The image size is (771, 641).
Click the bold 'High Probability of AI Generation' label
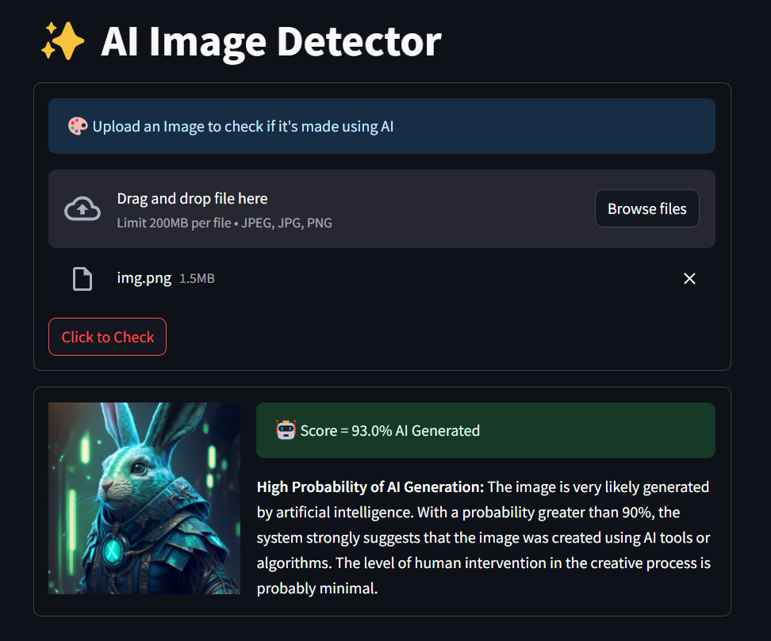coord(370,486)
